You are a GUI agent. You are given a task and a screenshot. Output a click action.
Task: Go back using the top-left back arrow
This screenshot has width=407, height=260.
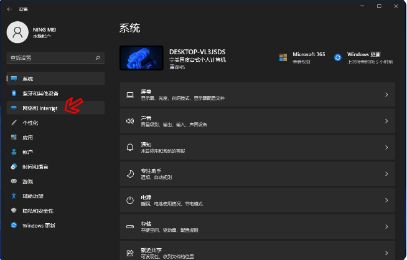pyautogui.click(x=9, y=9)
